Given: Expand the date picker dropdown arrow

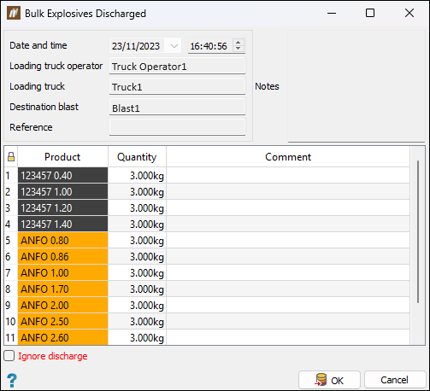Looking at the screenshot, I should pyautogui.click(x=174, y=45).
